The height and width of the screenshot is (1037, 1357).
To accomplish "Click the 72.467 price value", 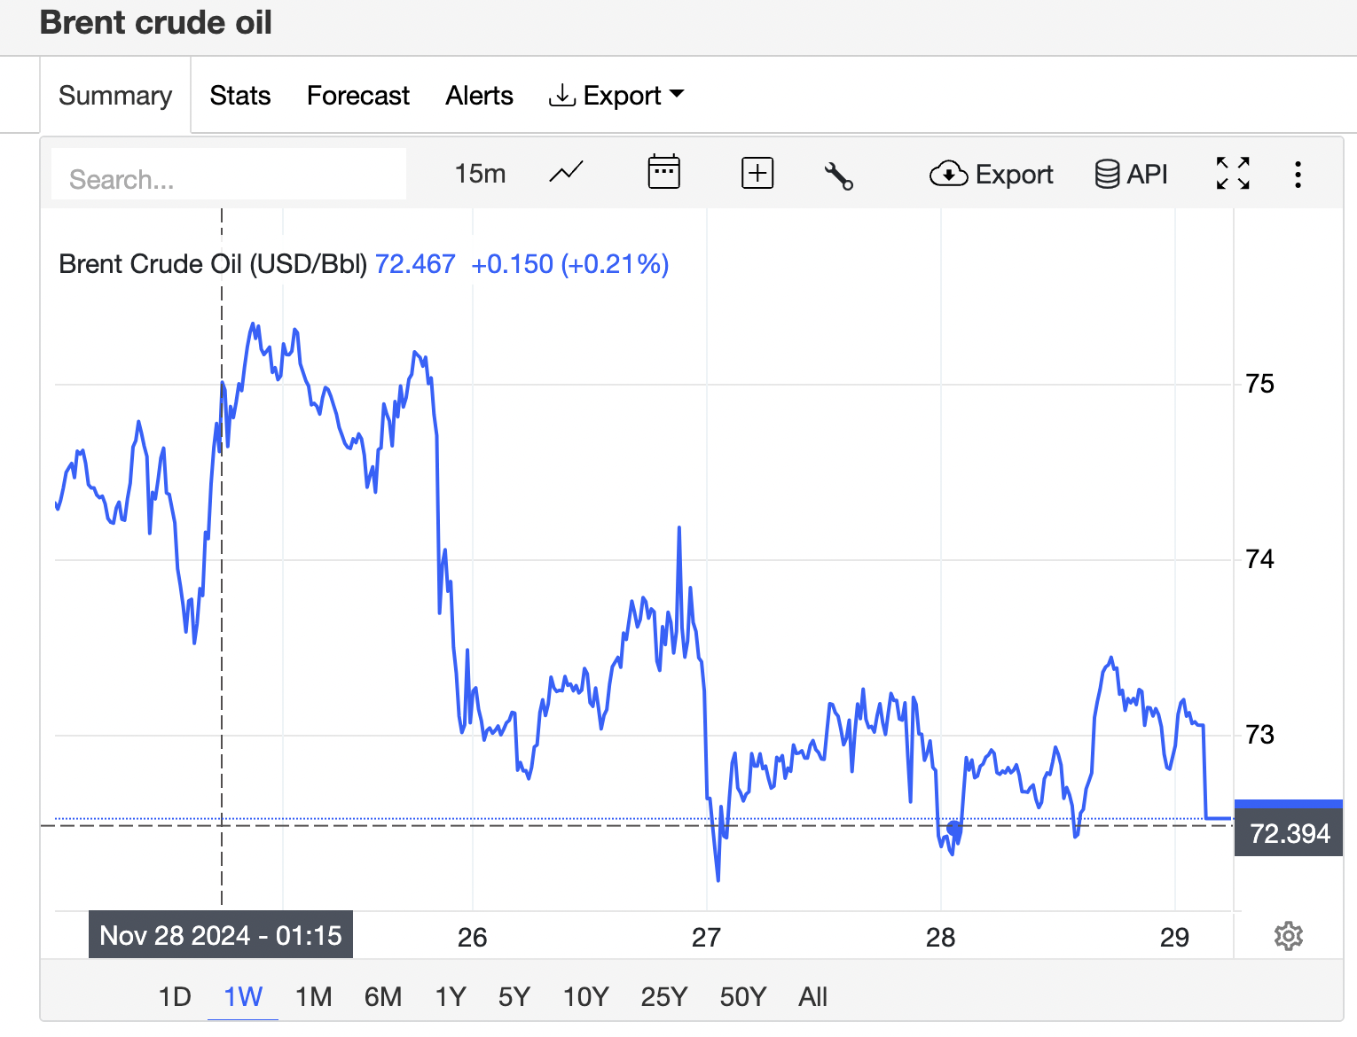I will [415, 264].
